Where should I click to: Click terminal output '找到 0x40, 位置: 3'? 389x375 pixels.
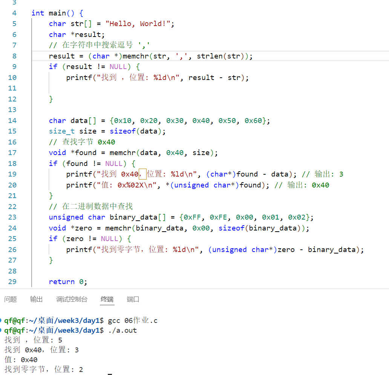(x=41, y=350)
